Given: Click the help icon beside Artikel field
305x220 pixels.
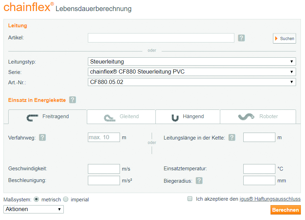Looking at the screenshot, I should coord(241,38).
